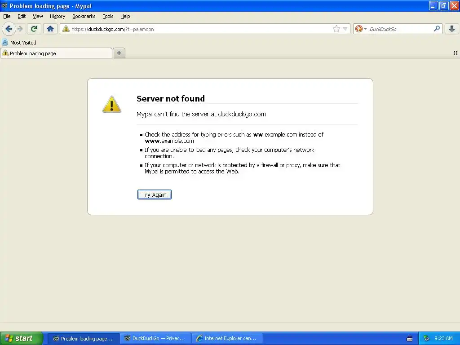Open the Help menu
Image resolution: width=460 pixels, height=345 pixels.
pos(125,16)
